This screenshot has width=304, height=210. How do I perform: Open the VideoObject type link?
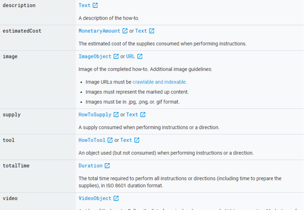[95, 198]
